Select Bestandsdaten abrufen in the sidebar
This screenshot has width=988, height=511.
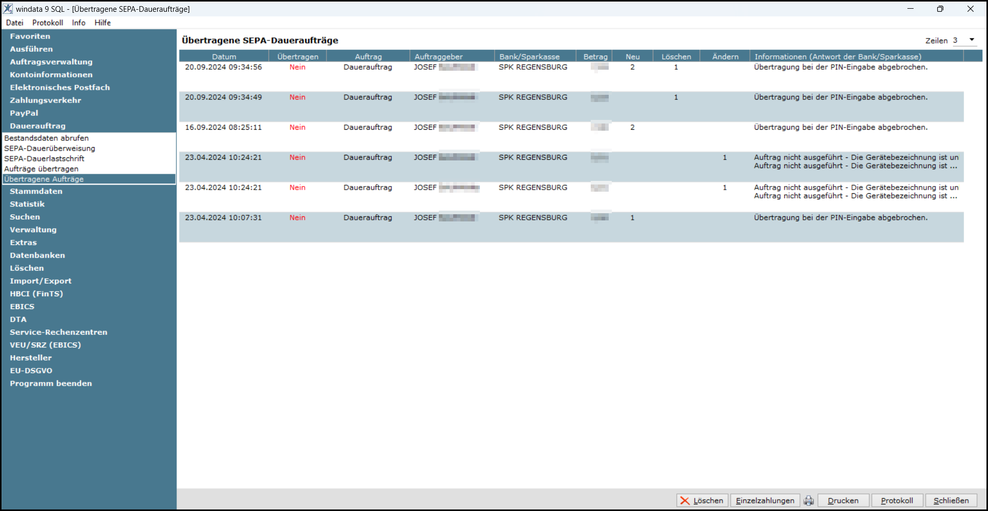tap(46, 138)
